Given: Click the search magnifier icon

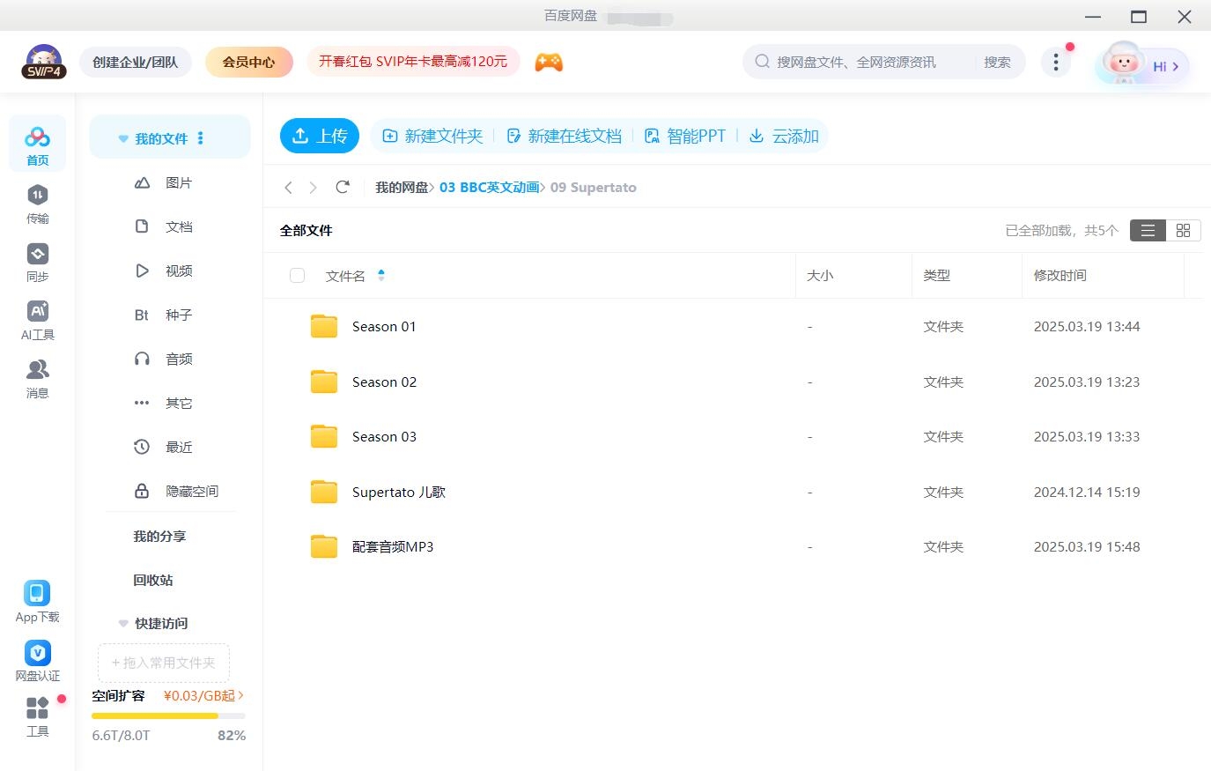Looking at the screenshot, I should pyautogui.click(x=762, y=62).
